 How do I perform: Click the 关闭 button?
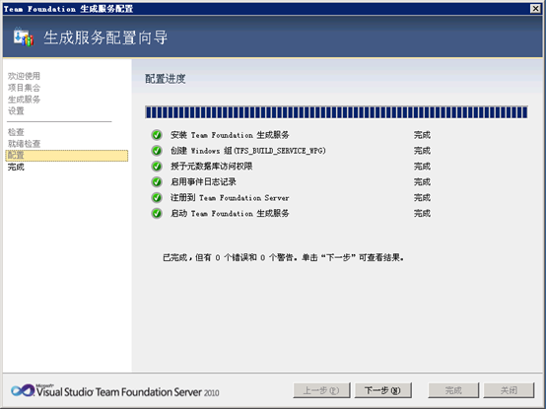(509, 390)
